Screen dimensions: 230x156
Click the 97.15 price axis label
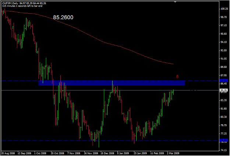[x=224, y=25]
